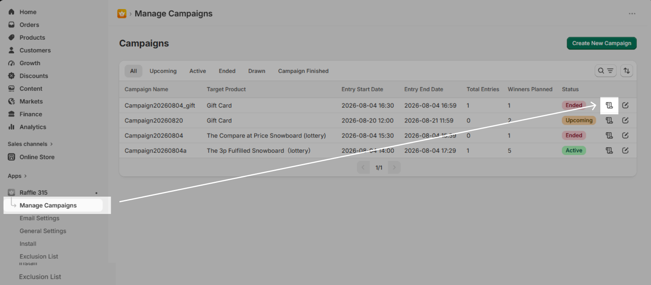This screenshot has height=285, width=651.
Task: Edit the Campaign20260804_gift campaign
Action: (625, 105)
